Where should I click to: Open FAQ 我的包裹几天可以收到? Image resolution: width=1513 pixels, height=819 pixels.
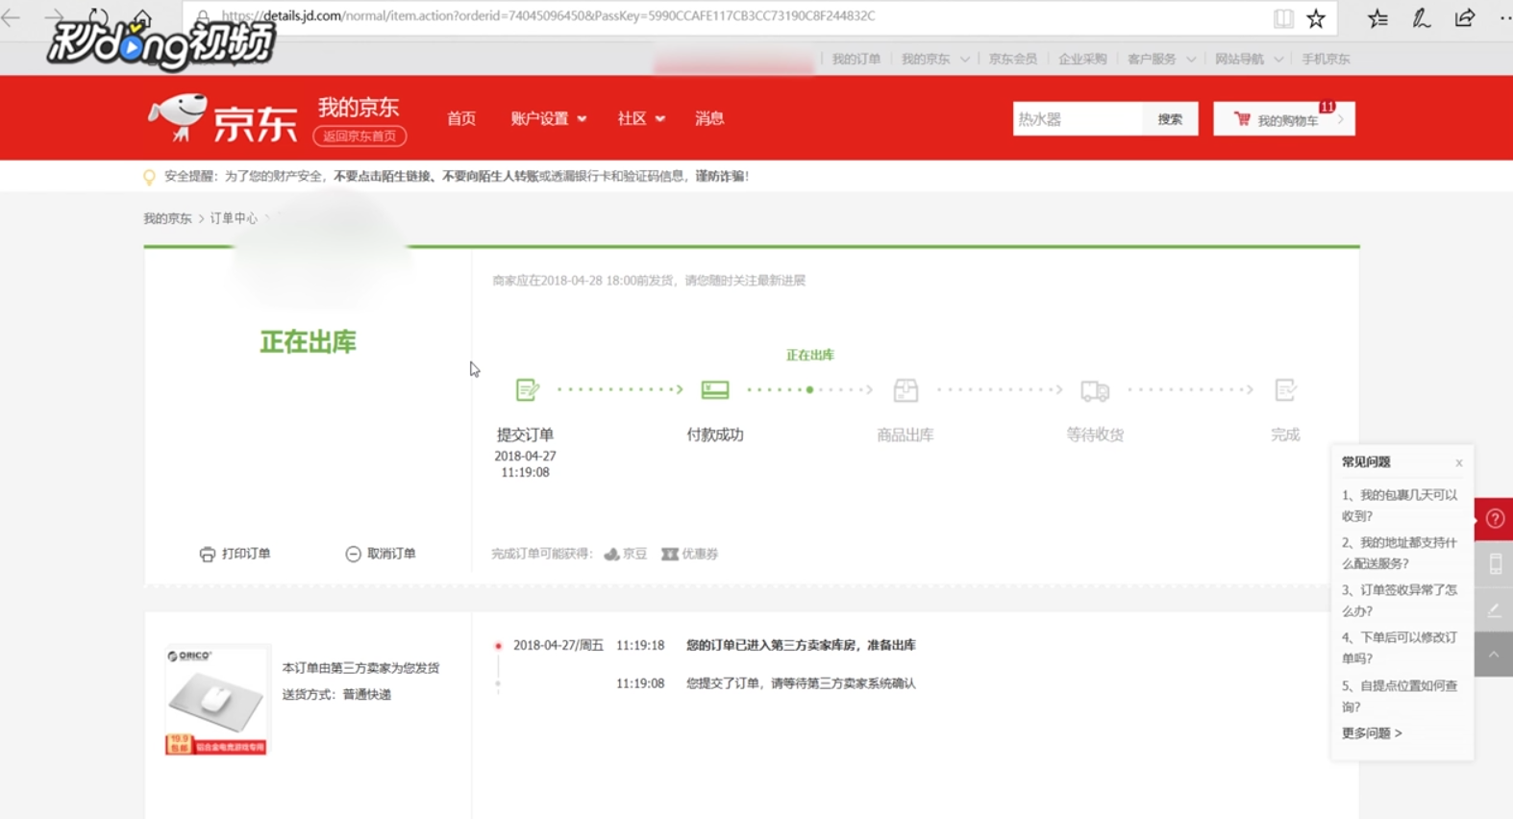click(x=1400, y=506)
